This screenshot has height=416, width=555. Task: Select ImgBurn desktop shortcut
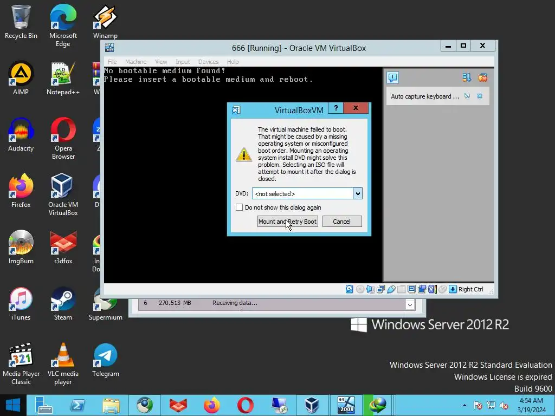[21, 247]
